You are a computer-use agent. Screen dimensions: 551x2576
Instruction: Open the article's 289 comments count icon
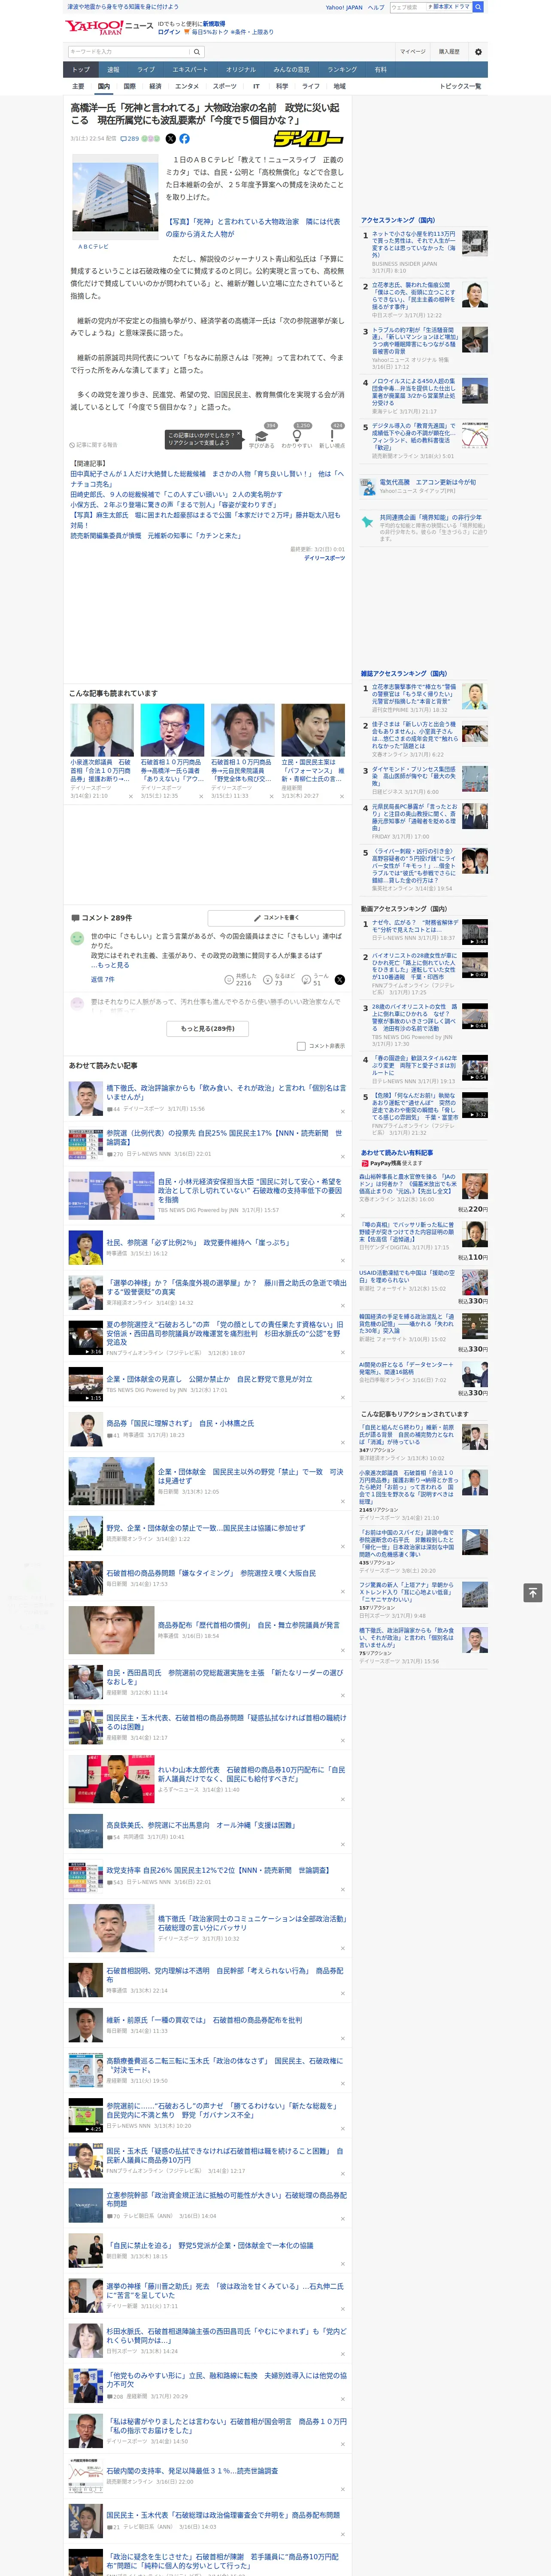(131, 139)
